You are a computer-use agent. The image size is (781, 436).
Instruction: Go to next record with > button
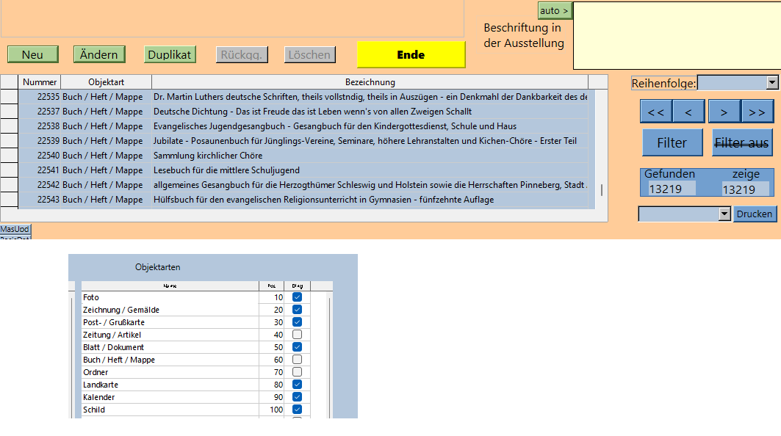pos(724,112)
